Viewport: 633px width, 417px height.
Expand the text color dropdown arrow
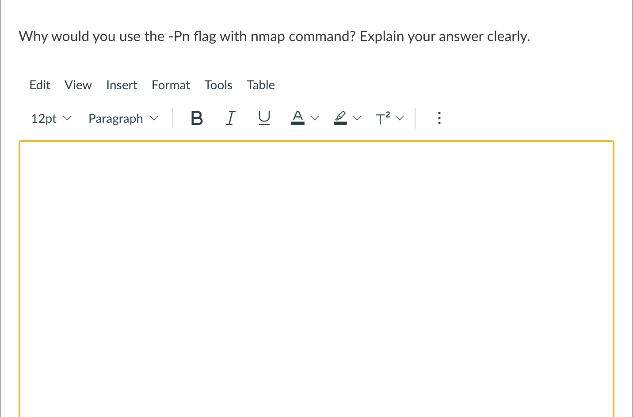tap(314, 118)
